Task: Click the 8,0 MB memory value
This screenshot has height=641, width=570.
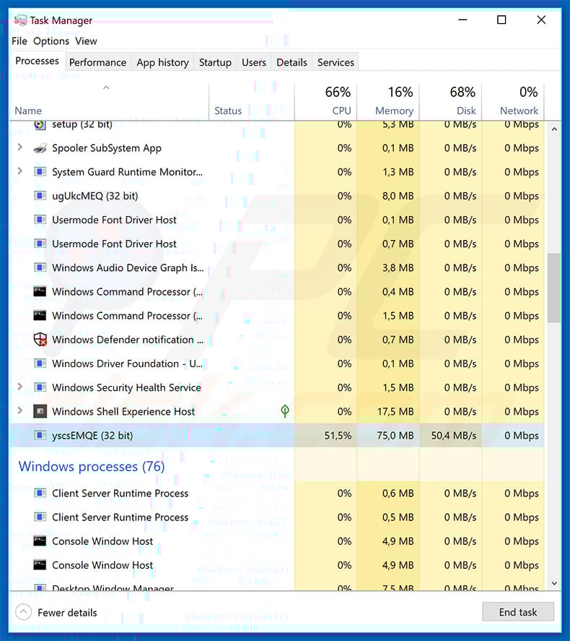Action: click(x=398, y=197)
